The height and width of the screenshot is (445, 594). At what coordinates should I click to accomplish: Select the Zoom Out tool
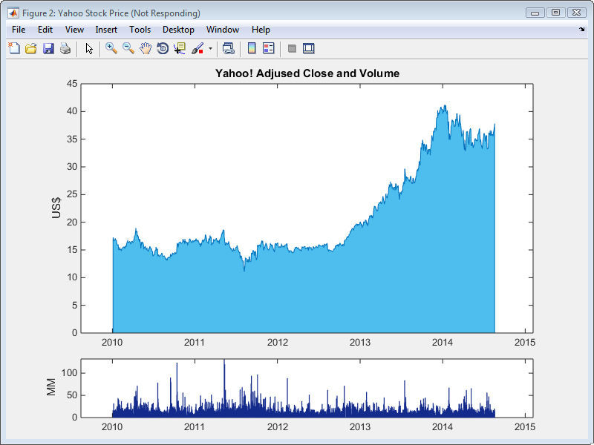click(128, 48)
